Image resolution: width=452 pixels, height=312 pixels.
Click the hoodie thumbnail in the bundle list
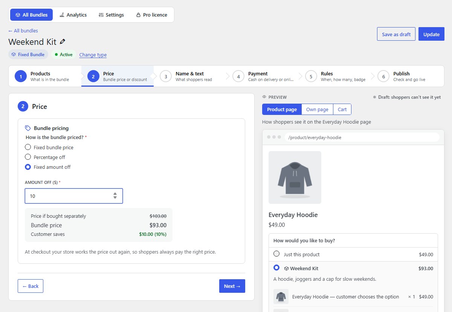[281, 297]
